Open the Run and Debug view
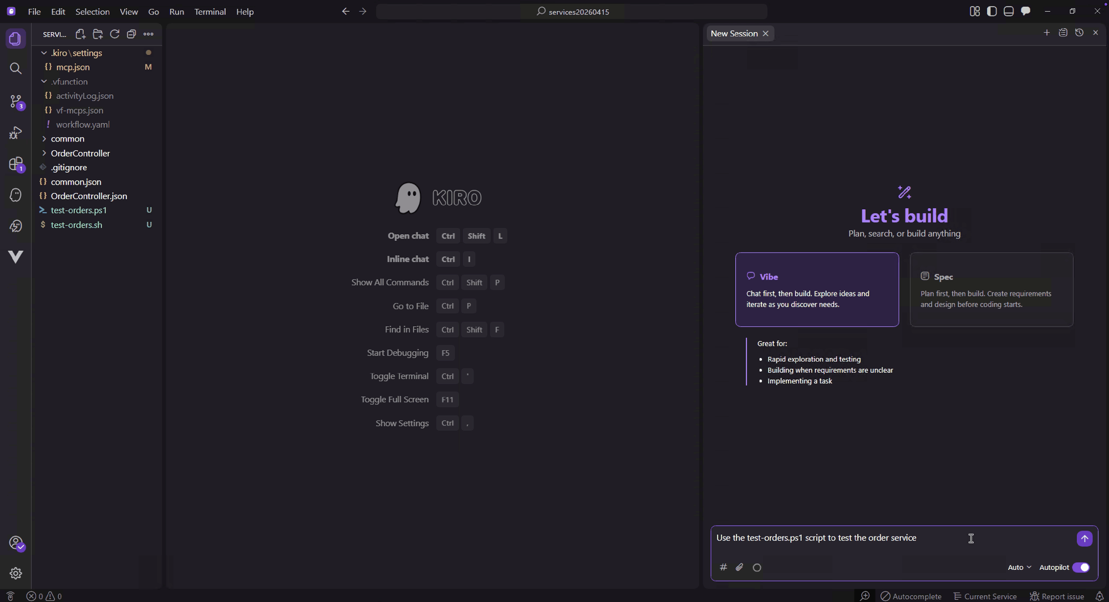The width and height of the screenshot is (1109, 602). click(x=16, y=133)
